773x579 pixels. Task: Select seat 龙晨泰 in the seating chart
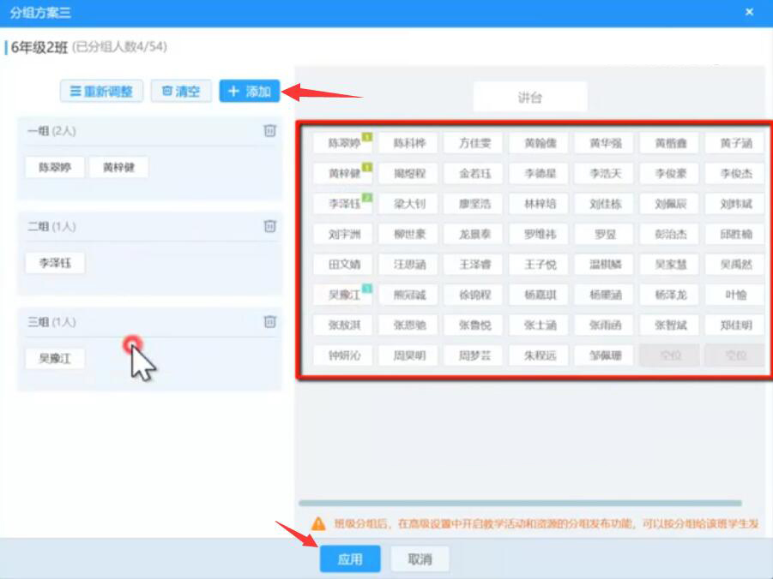click(474, 235)
